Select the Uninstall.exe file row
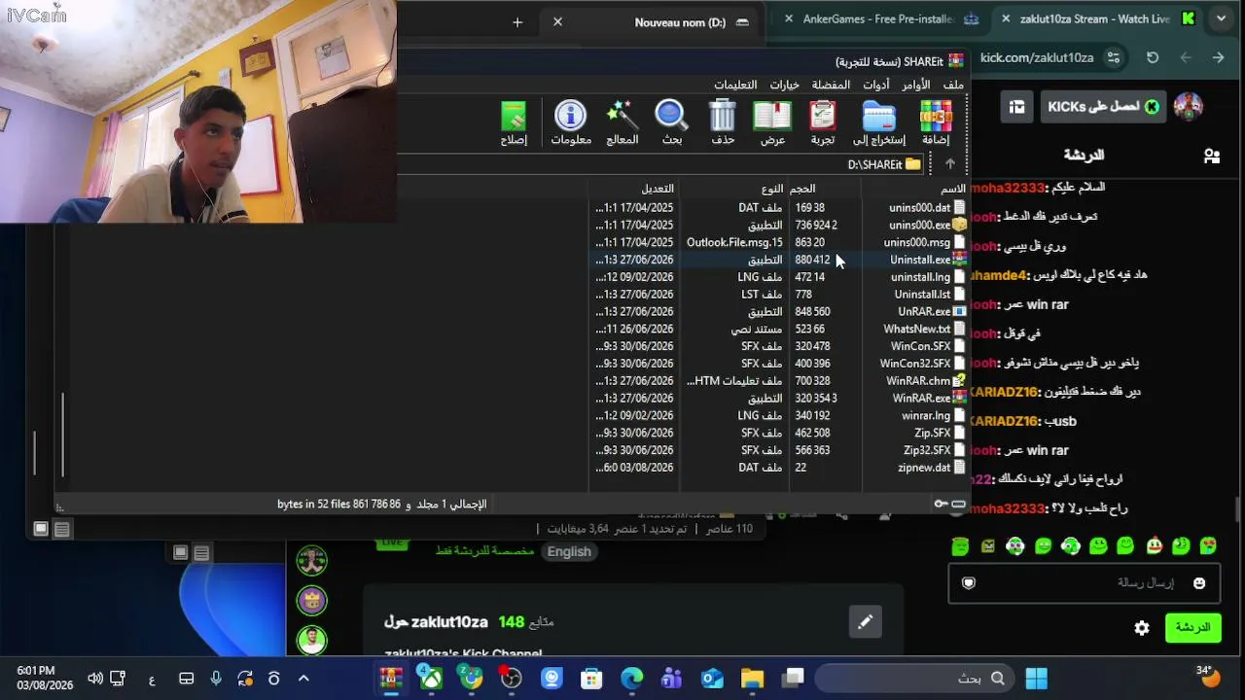This screenshot has height=700, width=1245. (x=779, y=260)
